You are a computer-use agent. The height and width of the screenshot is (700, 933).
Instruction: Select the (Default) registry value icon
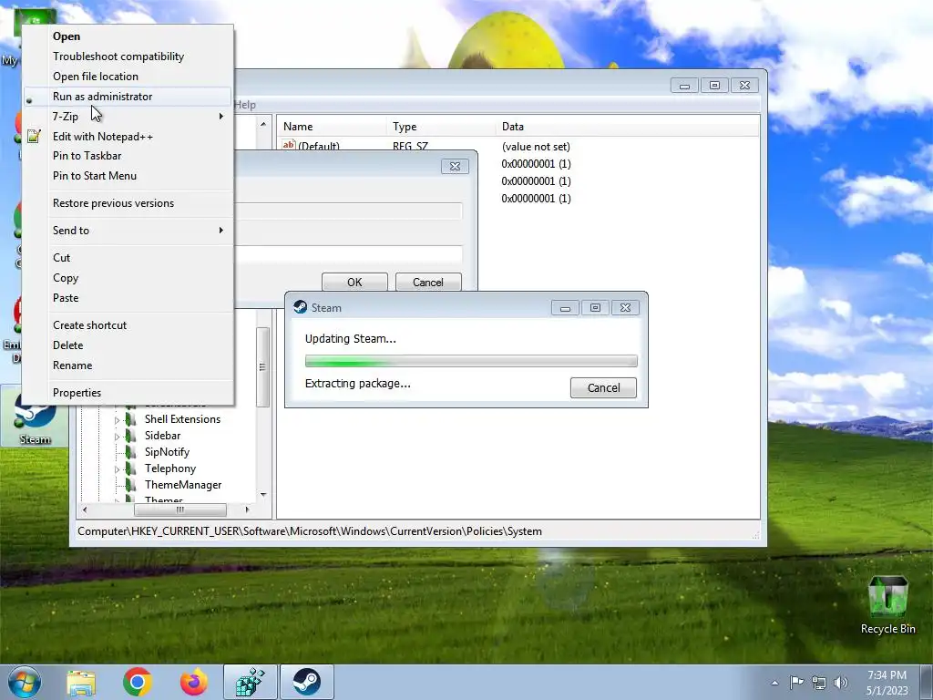[289, 145]
